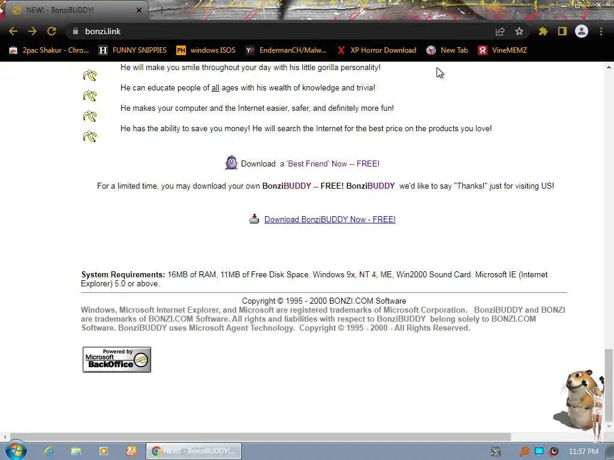Image resolution: width=614 pixels, height=460 pixels.
Task: Click the hamster desktop character
Action: tap(580, 401)
